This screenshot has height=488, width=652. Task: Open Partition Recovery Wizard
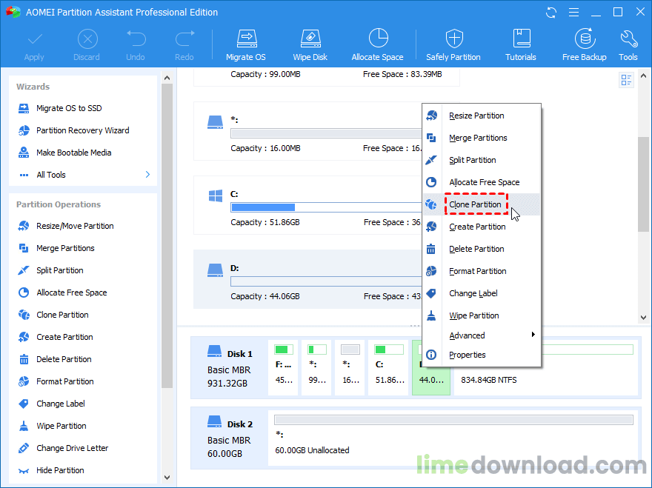click(82, 130)
